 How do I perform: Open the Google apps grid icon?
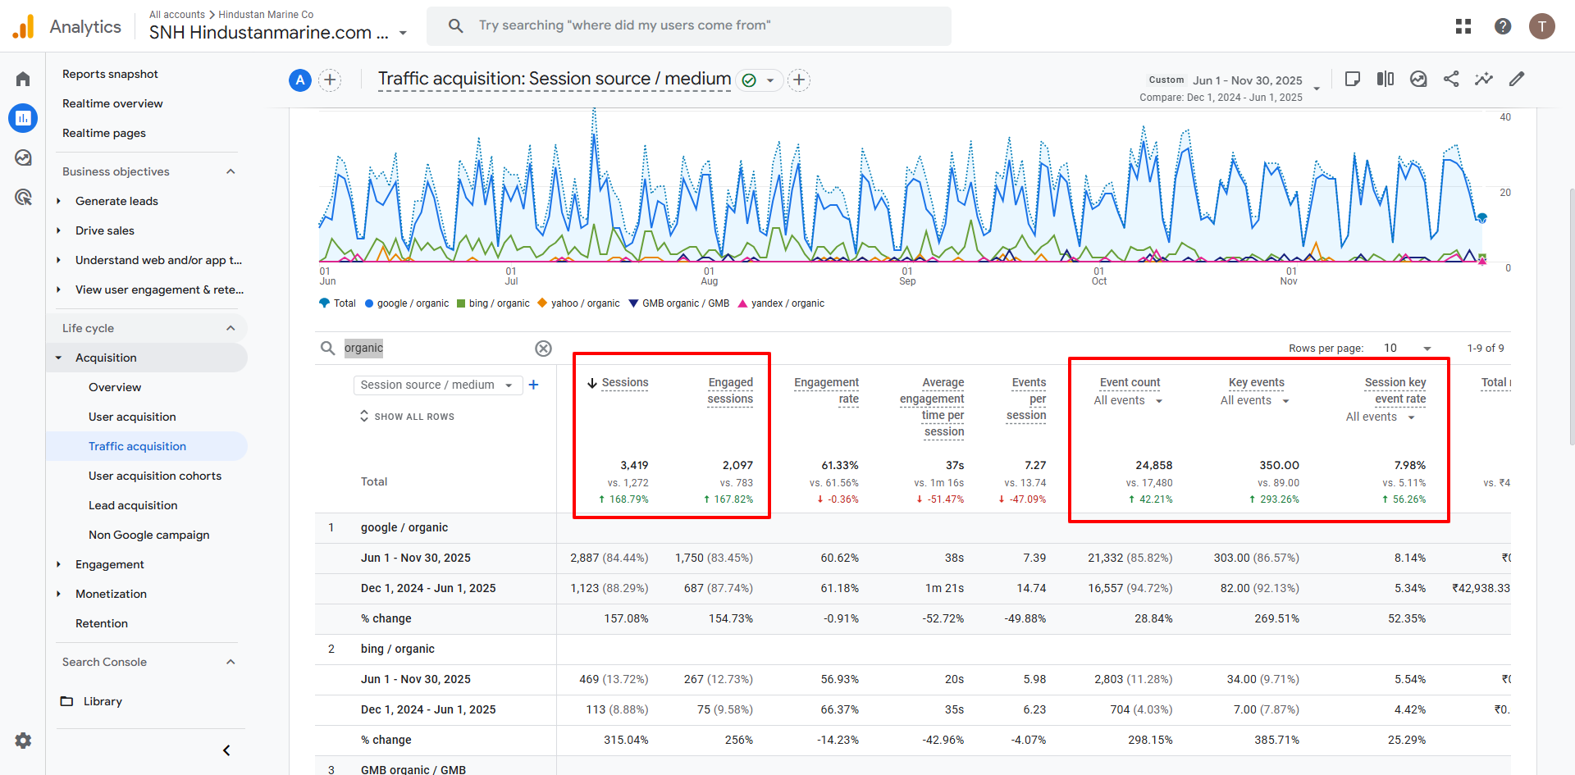1463,26
